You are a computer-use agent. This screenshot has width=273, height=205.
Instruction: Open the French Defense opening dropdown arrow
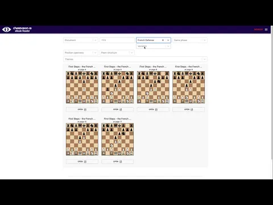(x=168, y=40)
